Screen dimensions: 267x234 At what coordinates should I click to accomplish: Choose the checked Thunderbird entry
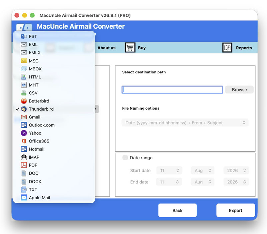click(54, 109)
